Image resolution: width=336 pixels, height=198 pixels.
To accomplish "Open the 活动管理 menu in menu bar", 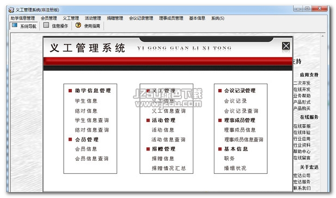I will tap(93, 18).
